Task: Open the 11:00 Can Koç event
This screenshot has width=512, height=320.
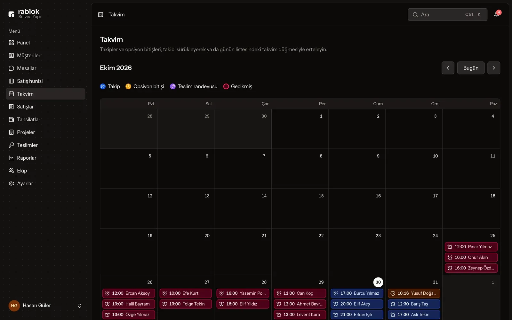Action: (300, 293)
